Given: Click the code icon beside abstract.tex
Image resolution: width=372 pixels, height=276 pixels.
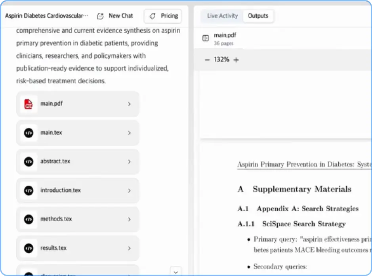Looking at the screenshot, I should coord(29,162).
